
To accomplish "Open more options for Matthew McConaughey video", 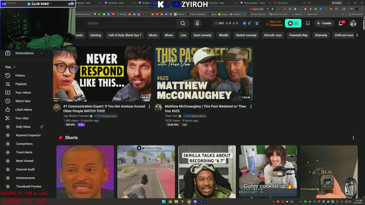I will pos(251,106).
